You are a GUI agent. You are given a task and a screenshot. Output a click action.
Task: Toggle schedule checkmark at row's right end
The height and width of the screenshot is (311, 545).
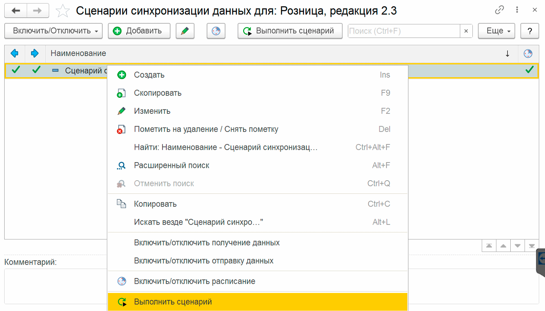(529, 70)
